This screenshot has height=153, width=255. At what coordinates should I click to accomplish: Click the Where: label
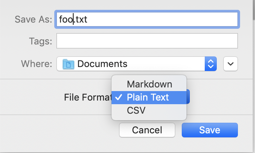pos(36,64)
